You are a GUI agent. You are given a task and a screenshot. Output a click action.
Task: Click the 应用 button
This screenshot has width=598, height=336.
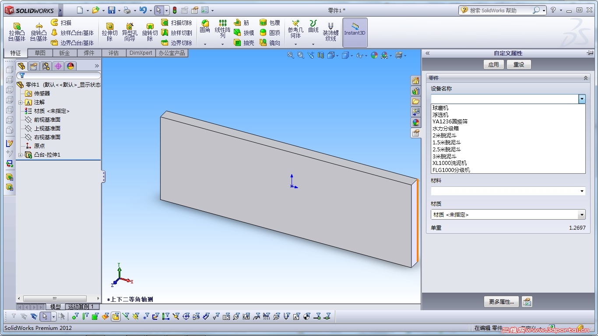[494, 65]
